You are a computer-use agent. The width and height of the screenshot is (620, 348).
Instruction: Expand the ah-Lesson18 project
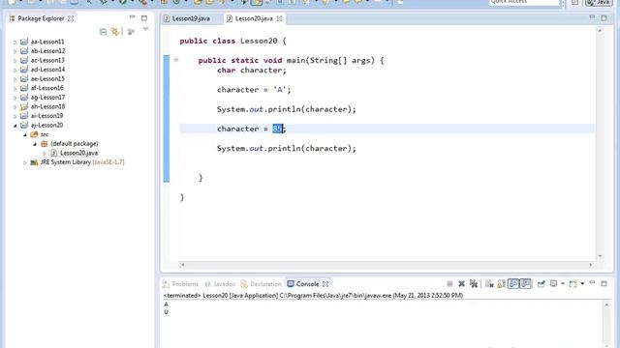[15, 107]
